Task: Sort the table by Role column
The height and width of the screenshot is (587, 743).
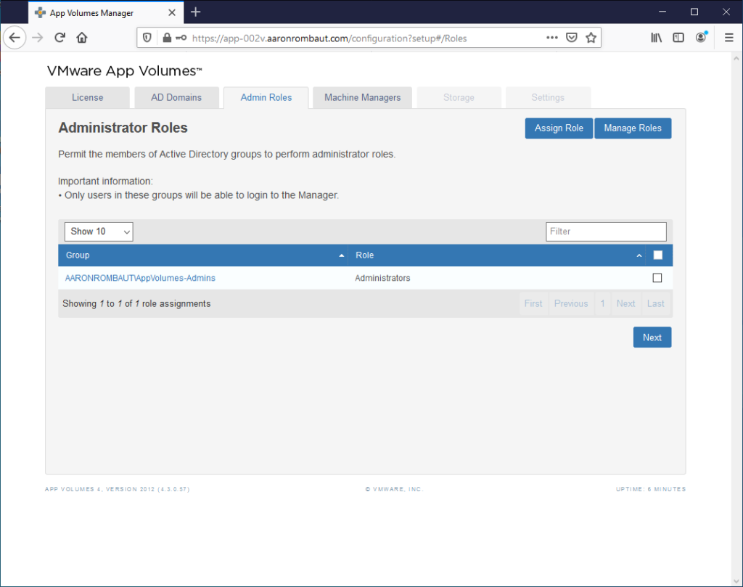Action: click(496, 255)
